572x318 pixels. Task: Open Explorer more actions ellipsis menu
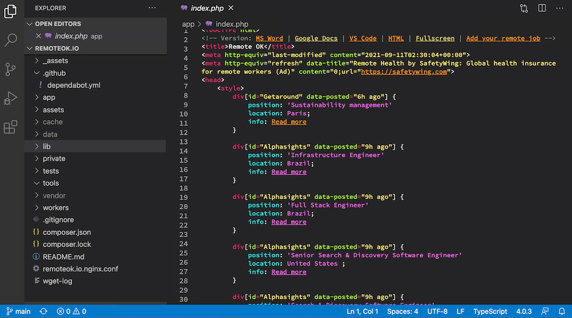152,8
